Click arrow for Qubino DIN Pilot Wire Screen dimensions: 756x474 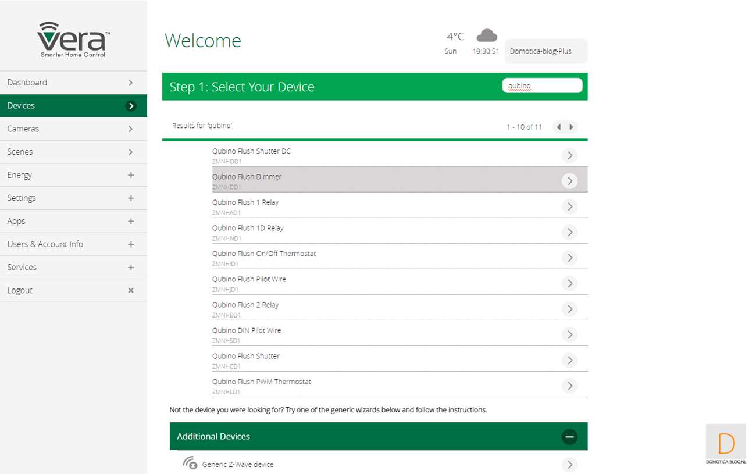(x=570, y=334)
